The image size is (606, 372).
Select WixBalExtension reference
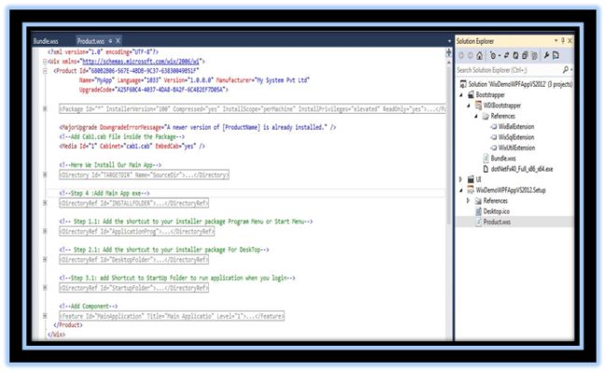tap(516, 127)
